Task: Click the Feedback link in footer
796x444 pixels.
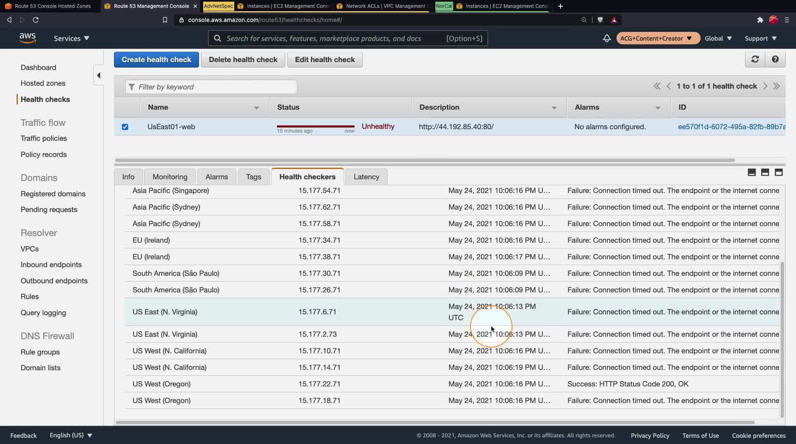Action: click(x=24, y=435)
